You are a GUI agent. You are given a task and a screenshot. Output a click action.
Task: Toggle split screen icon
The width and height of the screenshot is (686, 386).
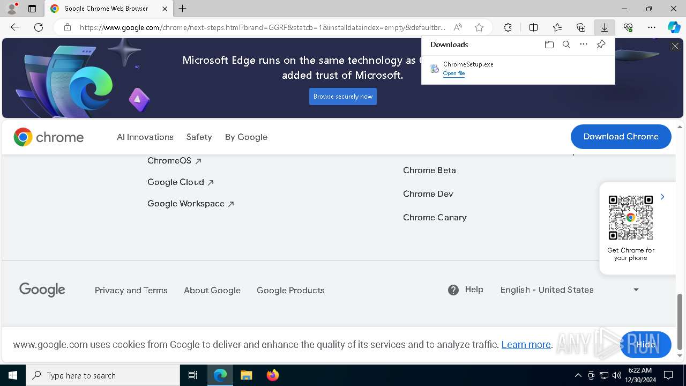pos(533,27)
